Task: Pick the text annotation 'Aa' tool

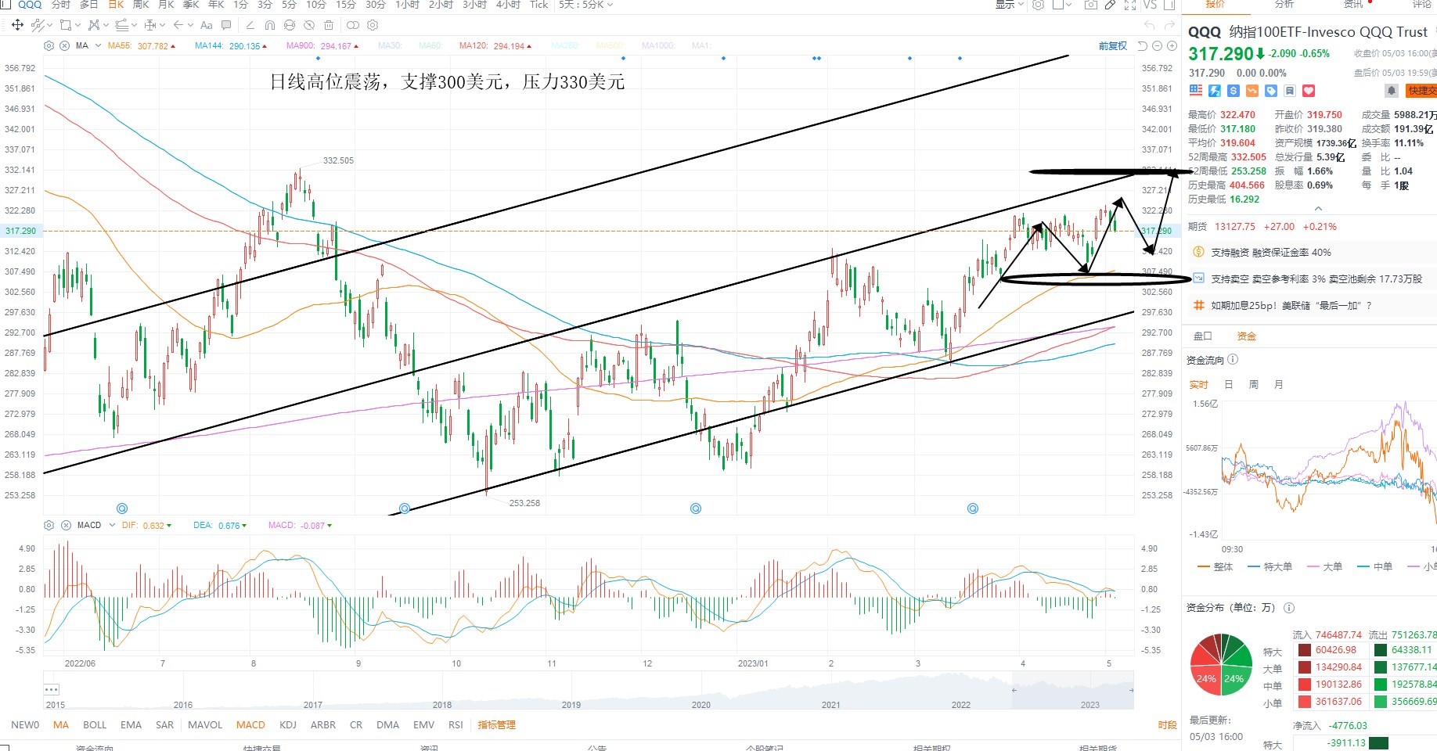Action: click(x=207, y=25)
